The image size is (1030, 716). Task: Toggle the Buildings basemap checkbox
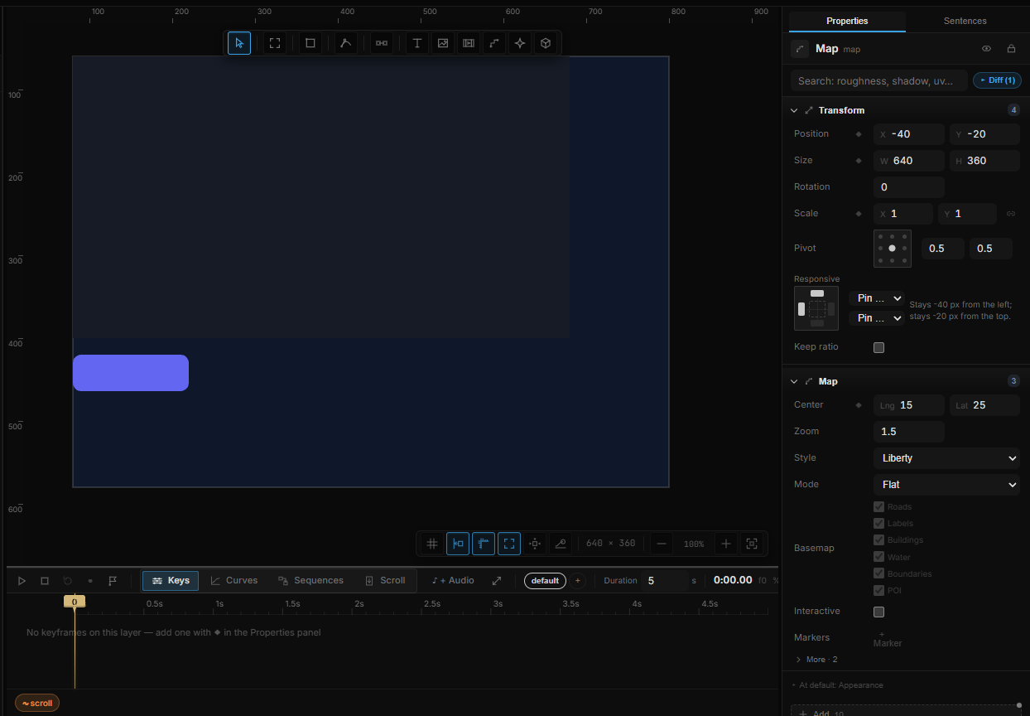879,539
